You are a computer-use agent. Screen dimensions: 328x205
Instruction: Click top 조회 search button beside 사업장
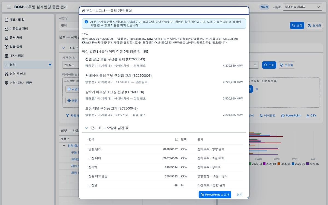(x=297, y=25)
